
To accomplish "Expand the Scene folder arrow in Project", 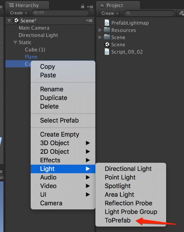I will click(100, 37).
